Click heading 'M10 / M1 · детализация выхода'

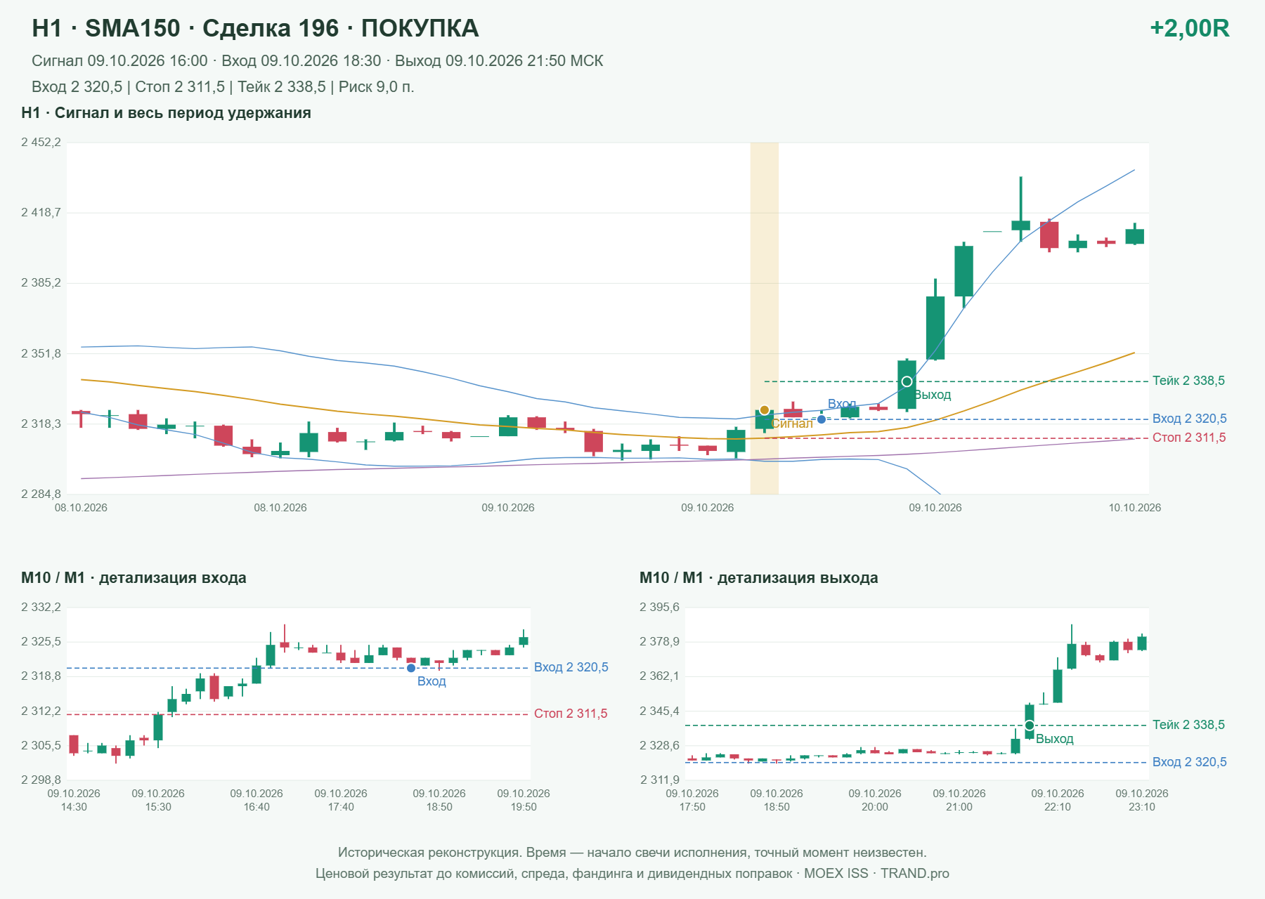[x=758, y=578]
